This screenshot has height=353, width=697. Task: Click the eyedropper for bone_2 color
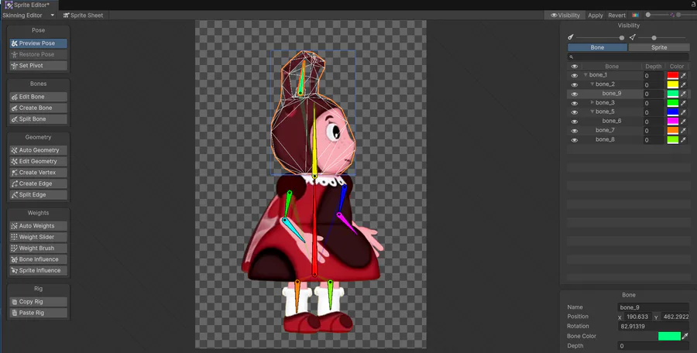click(x=684, y=84)
